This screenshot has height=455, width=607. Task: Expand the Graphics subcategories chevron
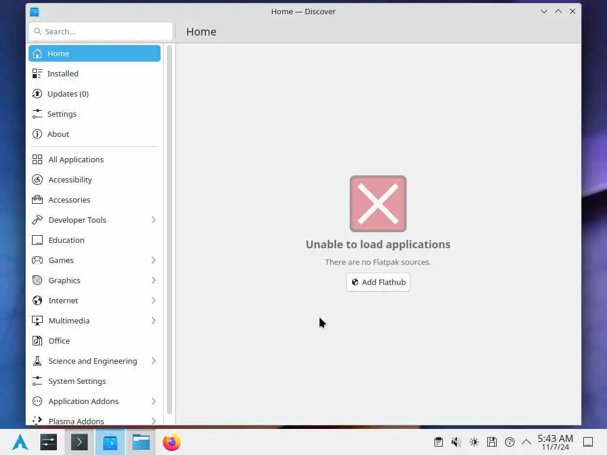tap(154, 280)
